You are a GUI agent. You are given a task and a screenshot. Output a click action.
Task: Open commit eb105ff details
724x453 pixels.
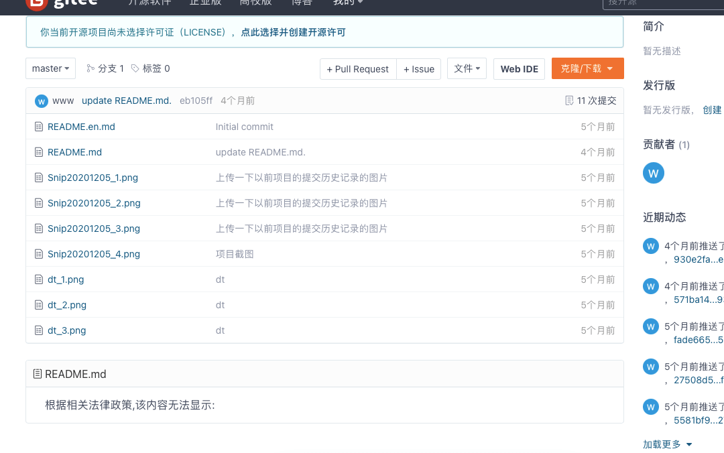coord(196,100)
